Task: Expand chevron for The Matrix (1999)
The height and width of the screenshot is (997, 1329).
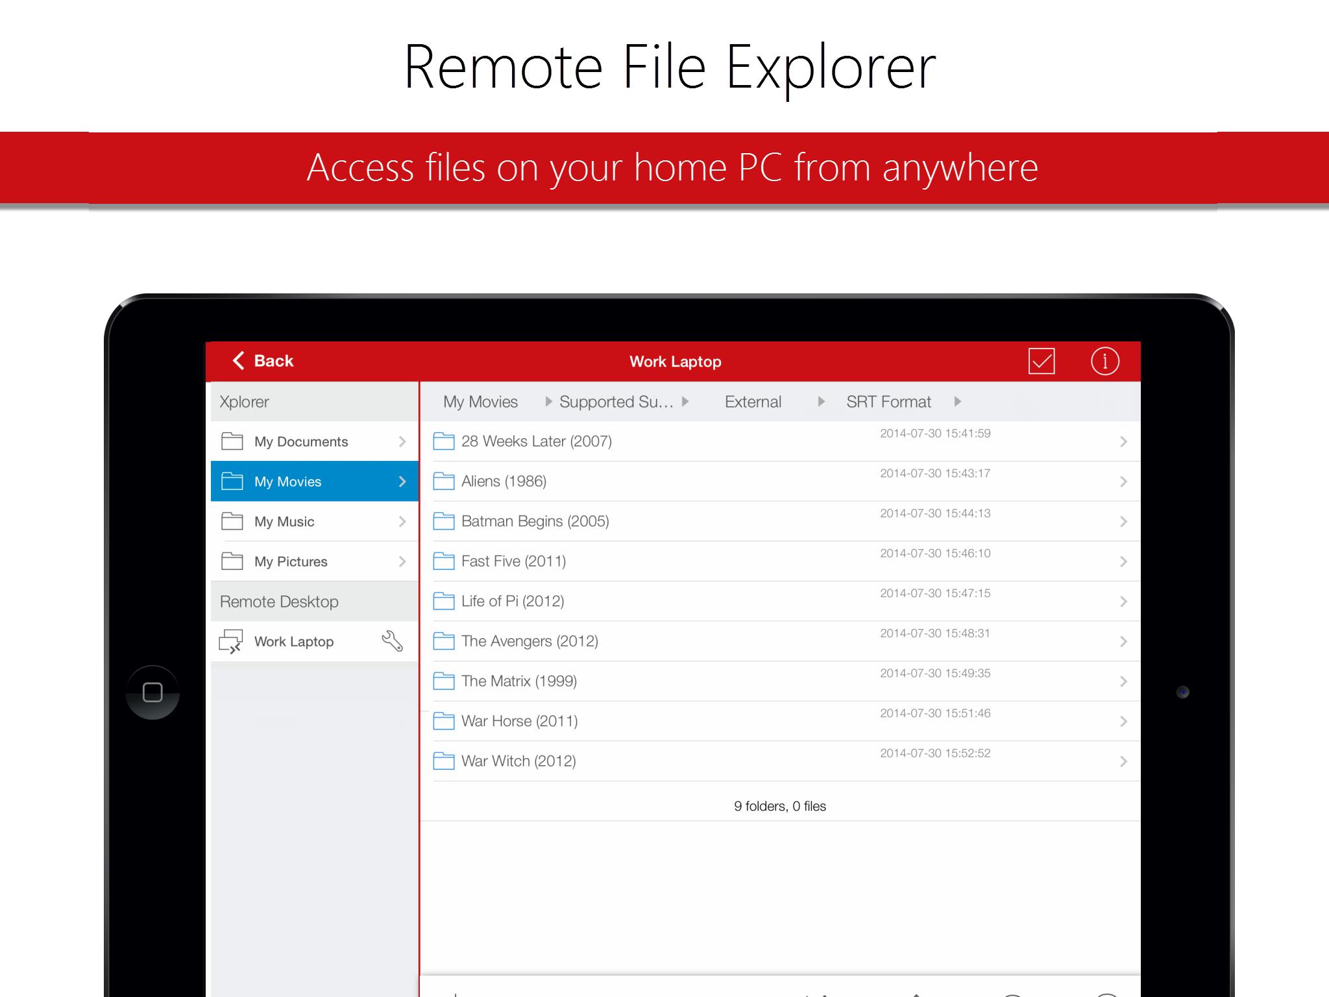Action: [1123, 682]
